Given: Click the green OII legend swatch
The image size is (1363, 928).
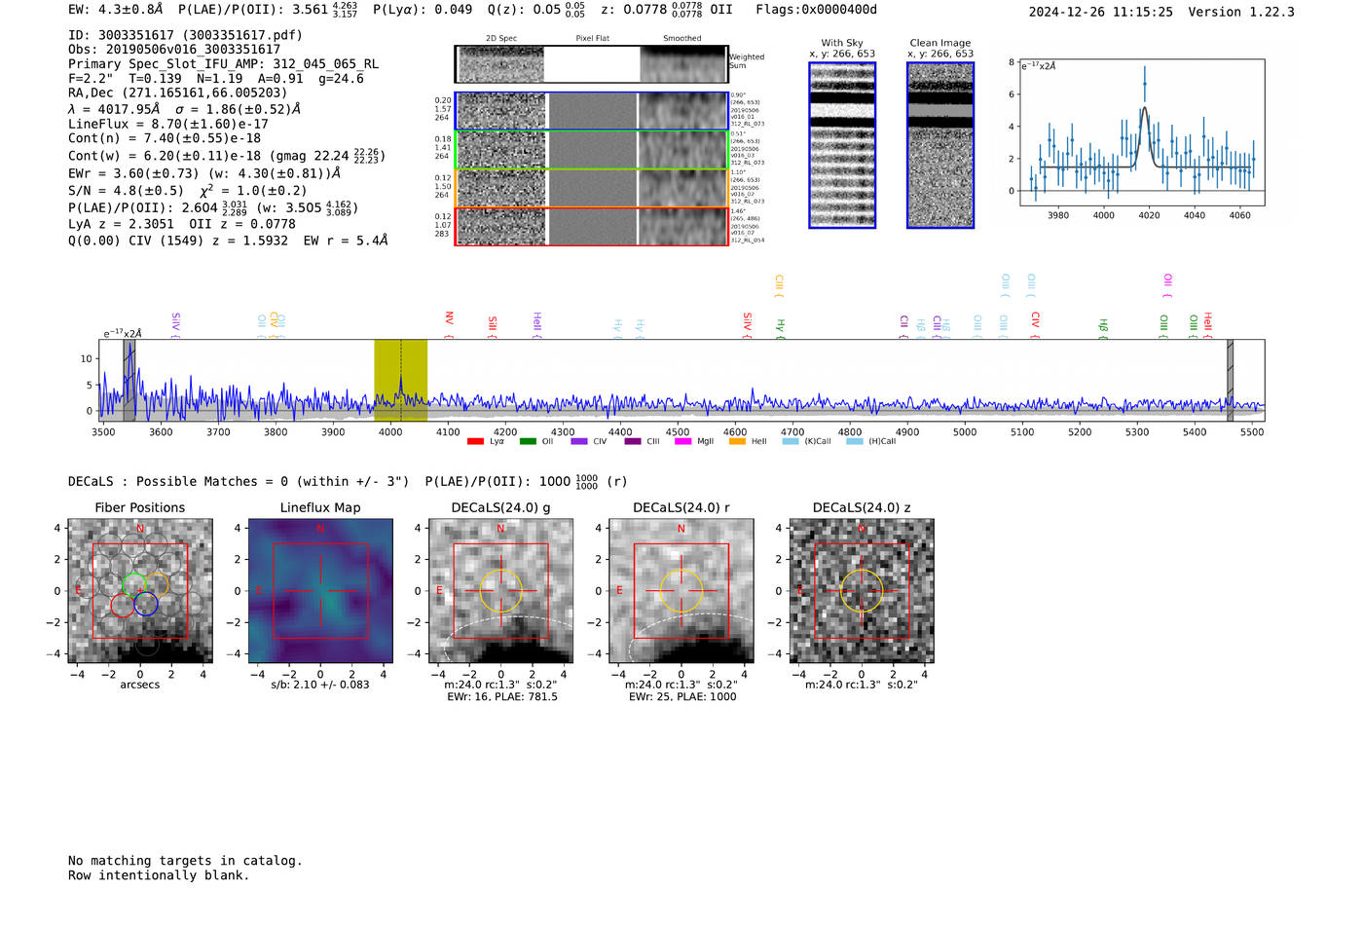Looking at the screenshot, I should click(528, 441).
